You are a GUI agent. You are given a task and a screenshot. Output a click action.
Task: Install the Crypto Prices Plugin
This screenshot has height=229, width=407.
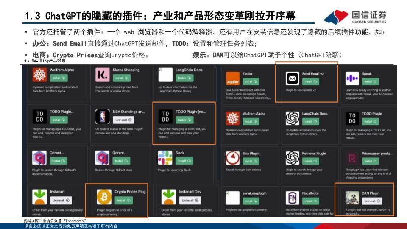coord(124,201)
